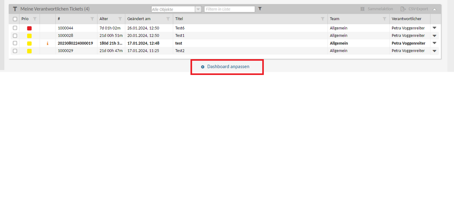The image size is (454, 223).
Task: Click the Geändert am column filter icon
Action: pos(168,19)
